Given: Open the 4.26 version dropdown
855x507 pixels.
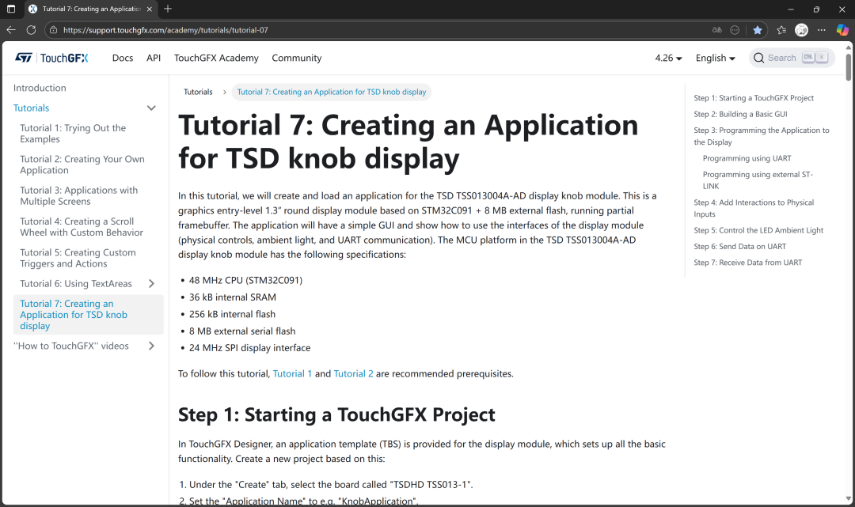Looking at the screenshot, I should pos(668,58).
